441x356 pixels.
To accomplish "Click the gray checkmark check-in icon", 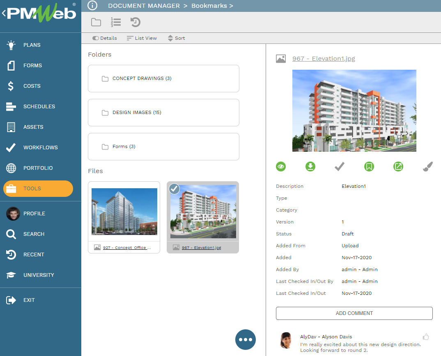I will [340, 167].
